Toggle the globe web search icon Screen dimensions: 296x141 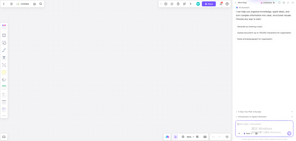[256, 133]
